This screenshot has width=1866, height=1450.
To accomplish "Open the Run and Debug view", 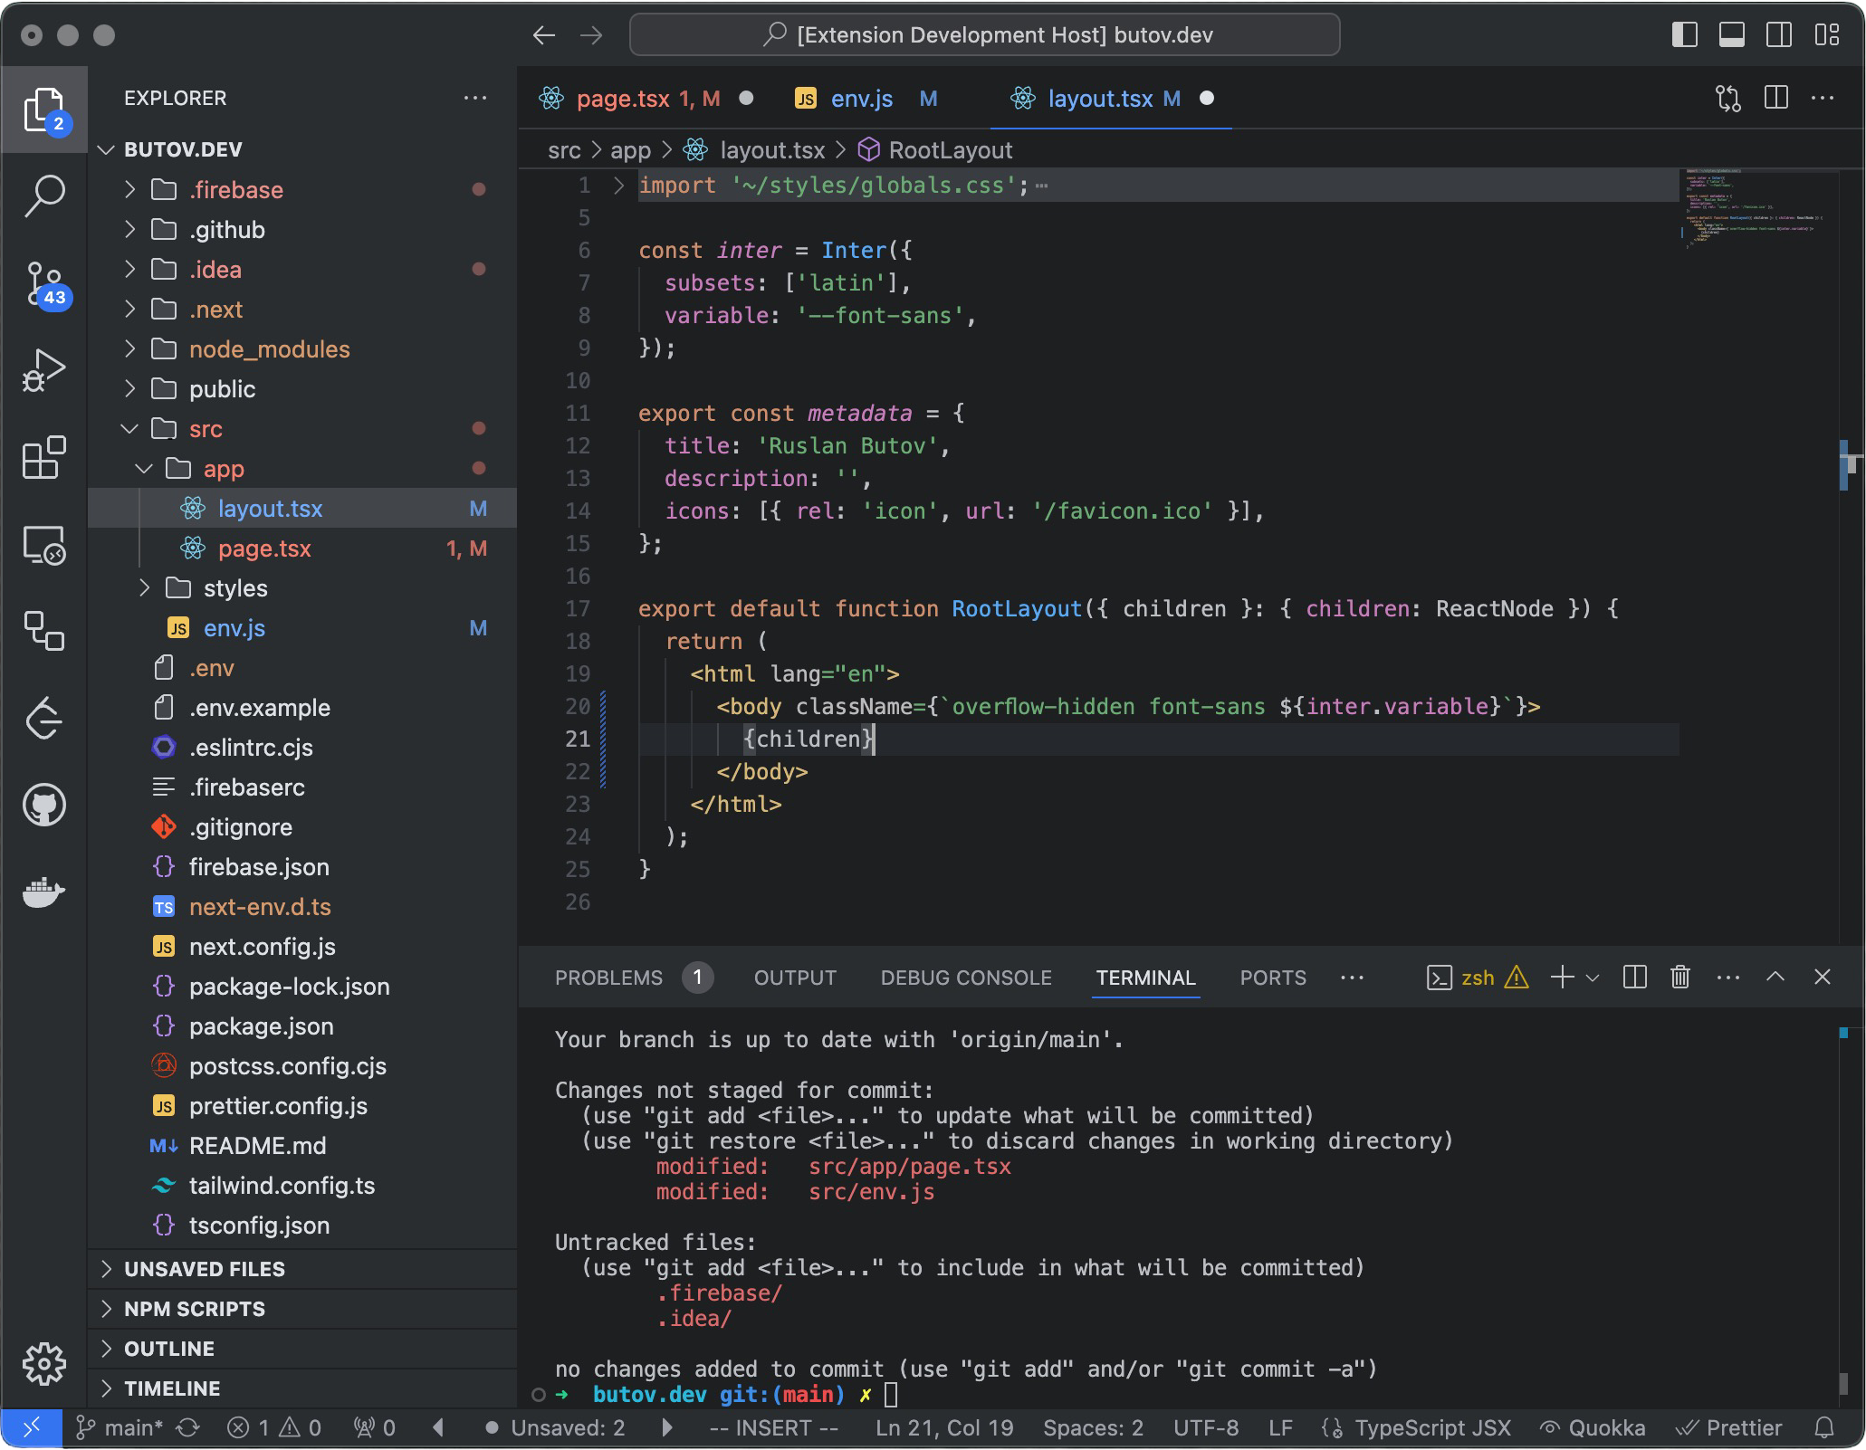I will coord(44,370).
